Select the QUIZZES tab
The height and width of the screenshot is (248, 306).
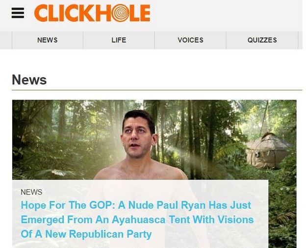[x=262, y=40]
